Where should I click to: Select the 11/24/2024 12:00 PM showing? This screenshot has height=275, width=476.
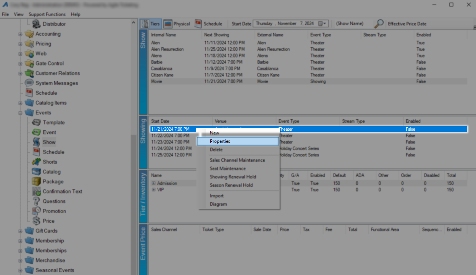coord(308,148)
